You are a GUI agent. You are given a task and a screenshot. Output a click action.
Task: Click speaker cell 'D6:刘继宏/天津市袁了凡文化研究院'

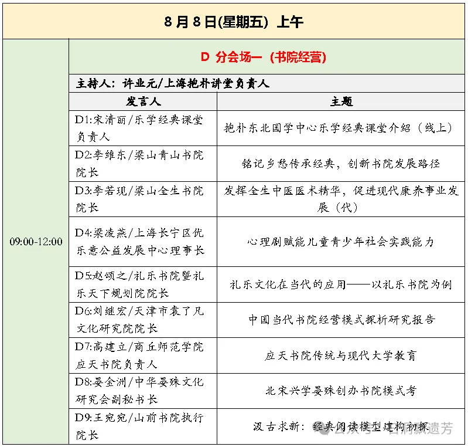click(143, 320)
